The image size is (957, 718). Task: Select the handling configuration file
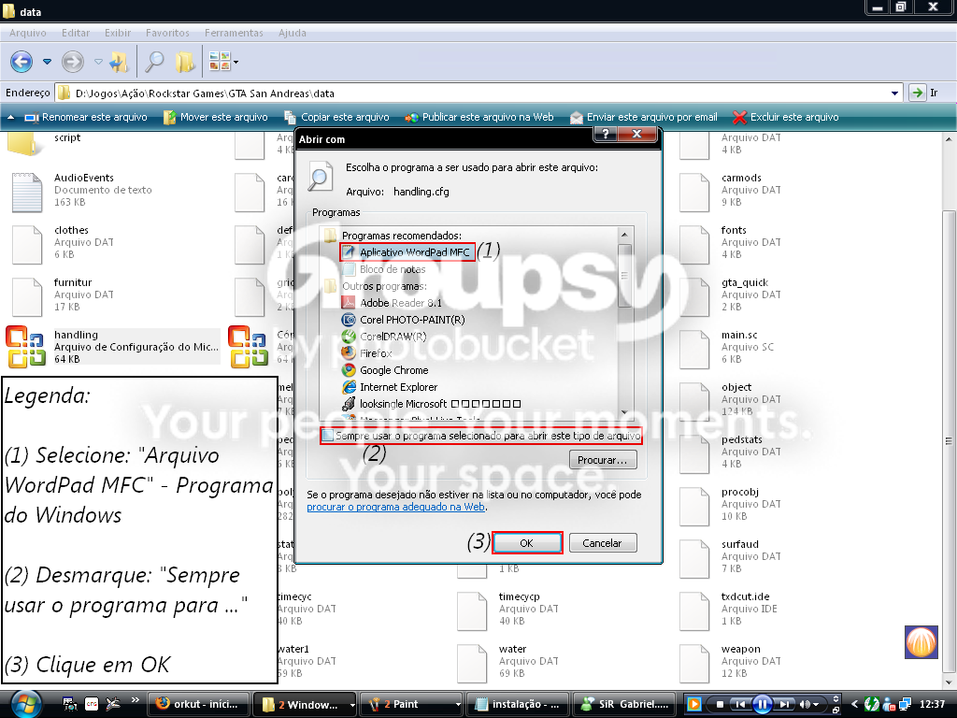pos(113,347)
